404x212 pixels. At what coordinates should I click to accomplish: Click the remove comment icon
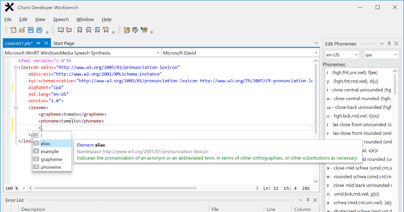pyautogui.click(x=69, y=30)
